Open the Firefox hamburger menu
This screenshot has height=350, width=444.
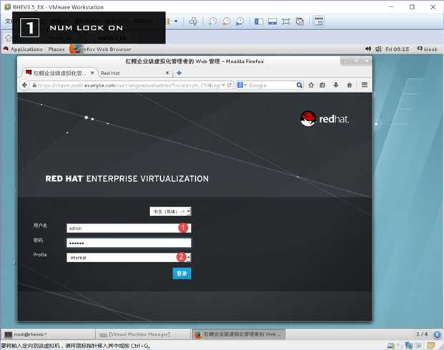coord(365,84)
